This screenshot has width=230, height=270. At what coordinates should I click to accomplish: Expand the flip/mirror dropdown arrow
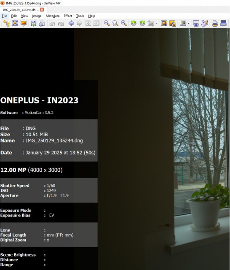pyautogui.click(x=156, y=23)
